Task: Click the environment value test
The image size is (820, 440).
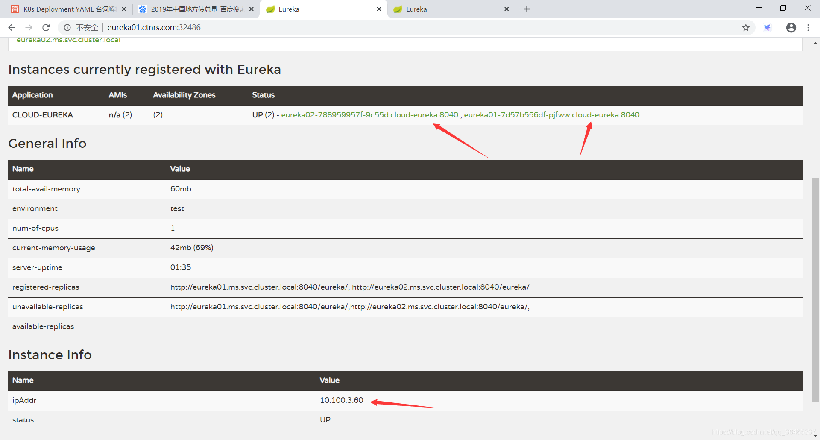Action: click(177, 208)
